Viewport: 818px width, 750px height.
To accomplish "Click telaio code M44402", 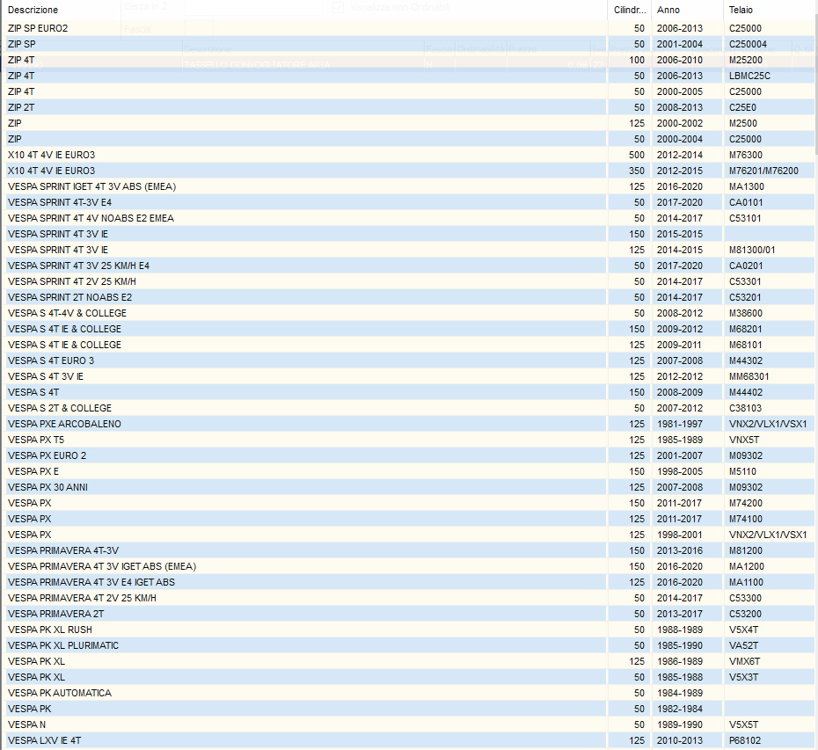I will [x=746, y=392].
